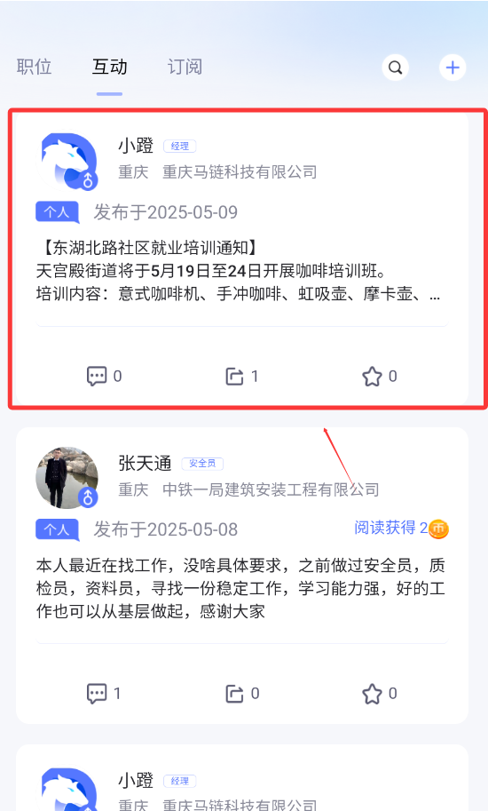Tap the gold coin reward icon
The height and width of the screenshot is (811, 488).
pos(438,529)
